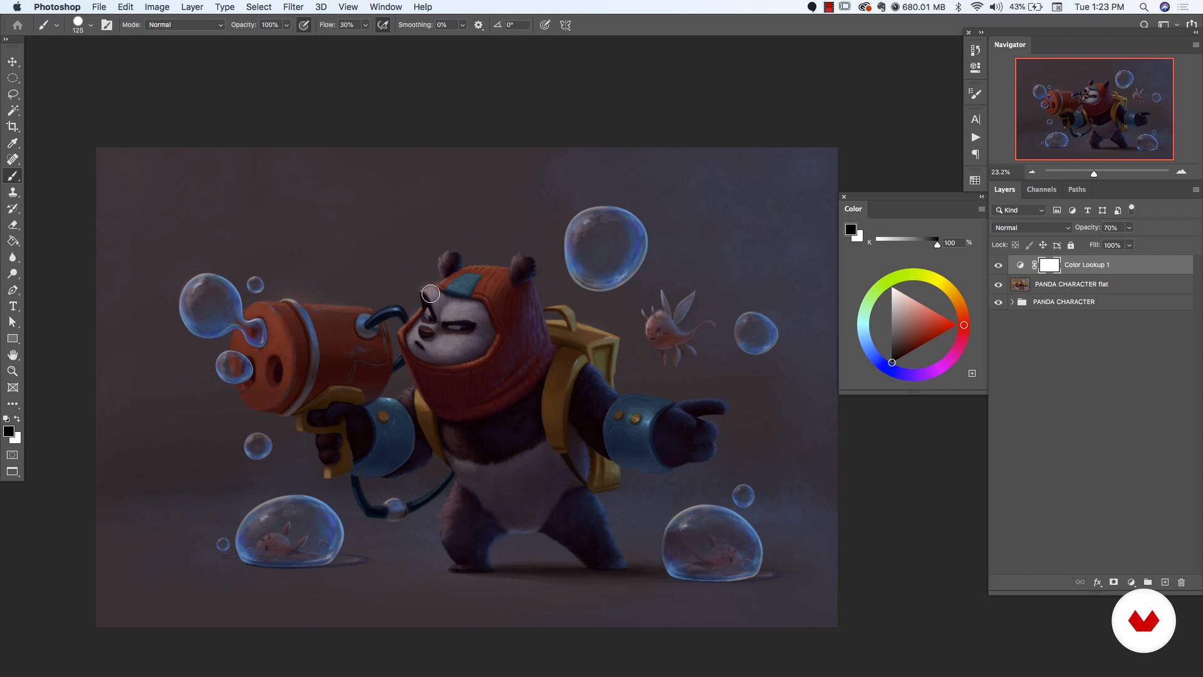Open the Flow dropdown arrow
The image size is (1203, 677).
pos(365,25)
